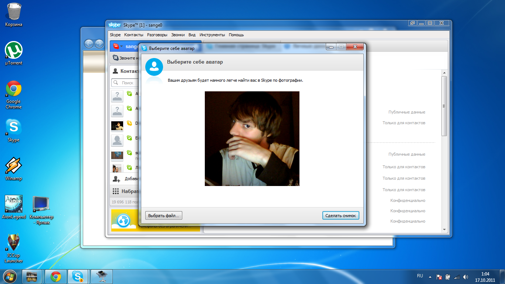
Task: Click the scrollbar thumb in Skype profile pane
Action: 444,106
